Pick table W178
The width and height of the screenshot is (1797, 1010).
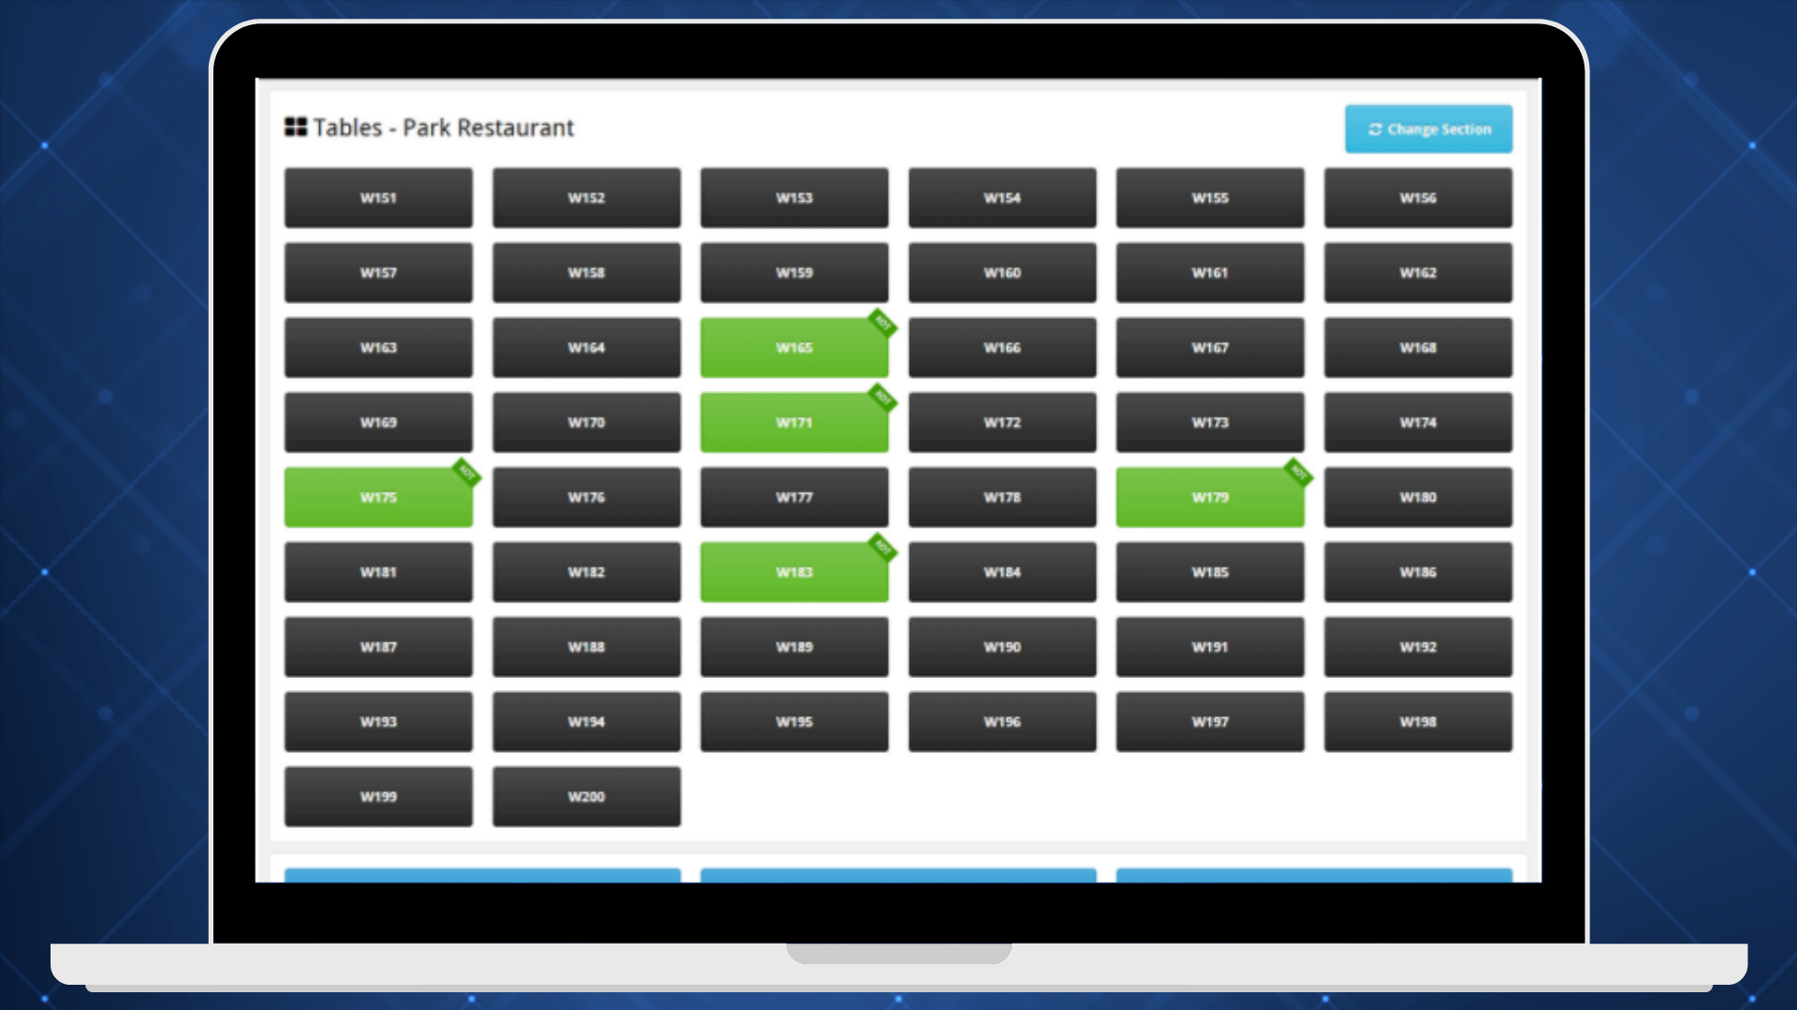point(1001,498)
